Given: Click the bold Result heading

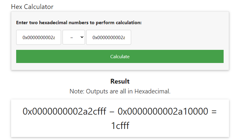Looking at the screenshot, I should coord(120,81).
